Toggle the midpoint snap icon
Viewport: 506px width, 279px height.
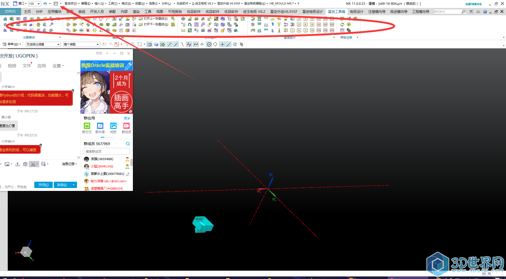coord(176,44)
